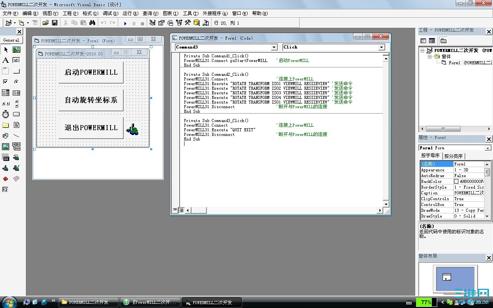Toggle Folders in the Project Explorer
The height and width of the screenshot is (308, 493).
443,41
